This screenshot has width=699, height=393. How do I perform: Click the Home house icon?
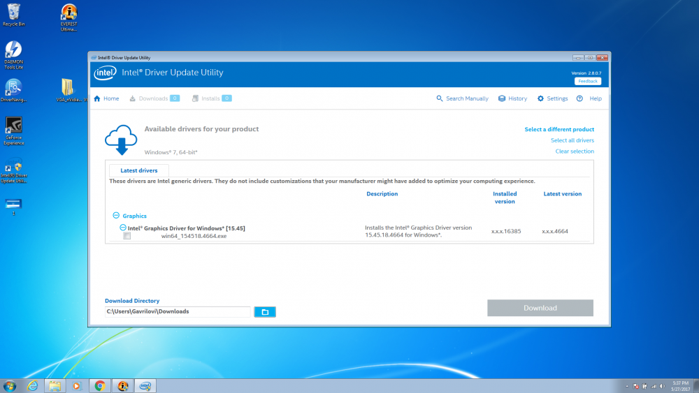click(97, 98)
